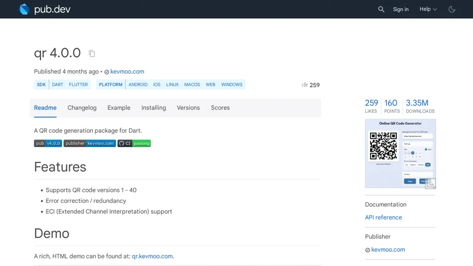Click verified publisher badge beside kevmoo.com heading link
This screenshot has width=473, height=266.
[107, 72]
